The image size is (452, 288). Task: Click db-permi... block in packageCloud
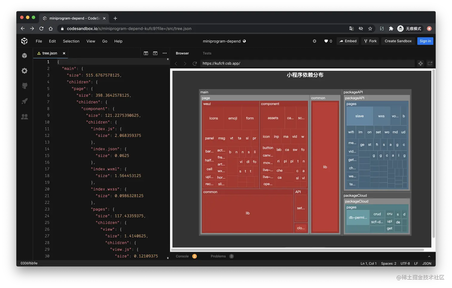(358, 217)
